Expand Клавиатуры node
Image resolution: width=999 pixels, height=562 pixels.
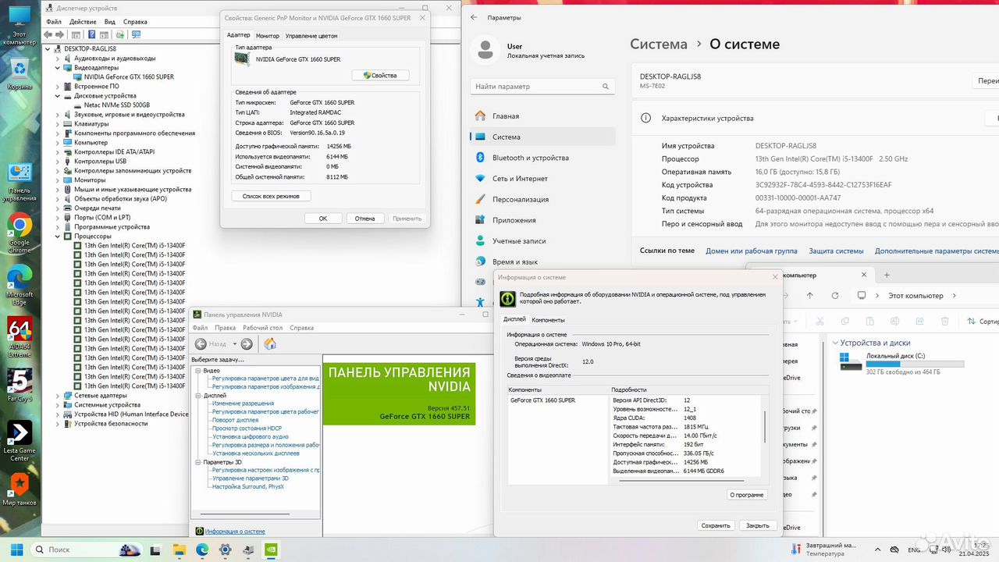57,124
